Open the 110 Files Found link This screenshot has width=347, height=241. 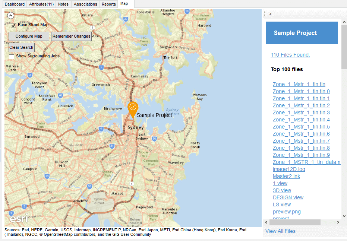[290, 55]
